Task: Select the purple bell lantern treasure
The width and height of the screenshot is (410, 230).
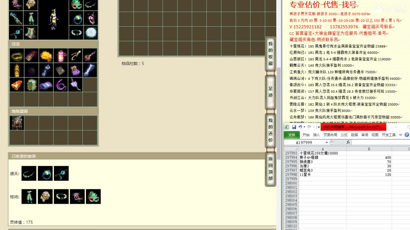Action: 75,70
